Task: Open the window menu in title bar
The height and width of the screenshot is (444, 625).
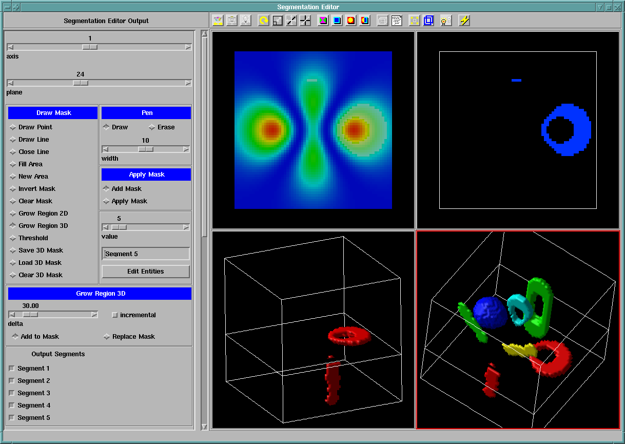Action: click(8, 7)
